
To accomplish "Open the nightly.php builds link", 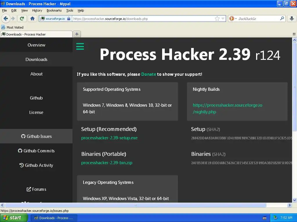I will click(227, 108).
